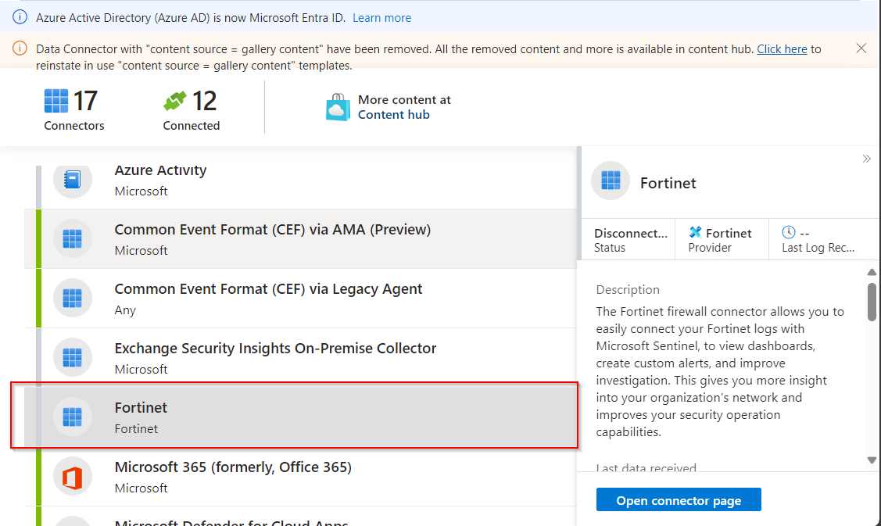Select the Fortinet Provider tile
881x526 pixels.
click(x=721, y=238)
